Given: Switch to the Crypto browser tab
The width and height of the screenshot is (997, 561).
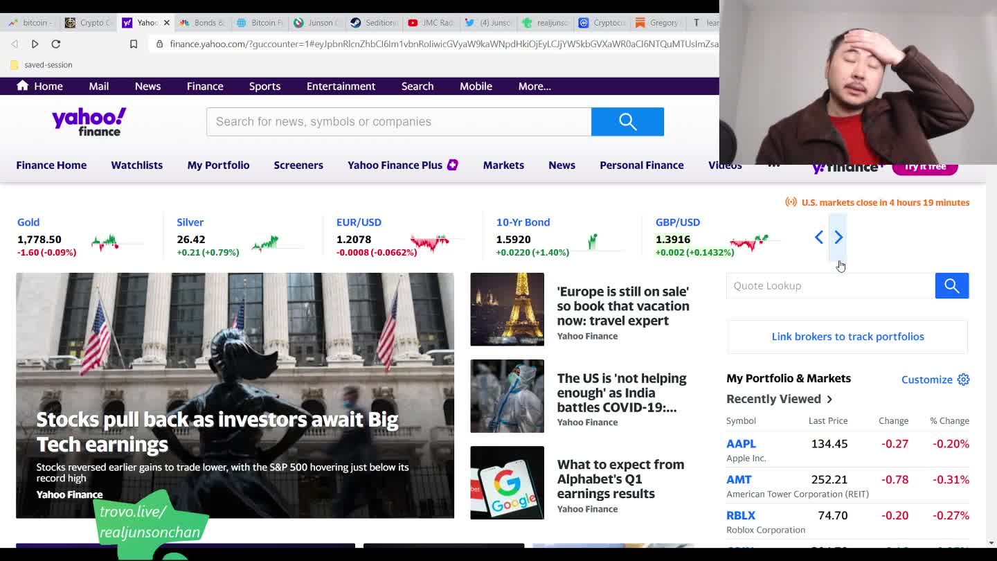Looking at the screenshot, I should pyautogui.click(x=89, y=23).
